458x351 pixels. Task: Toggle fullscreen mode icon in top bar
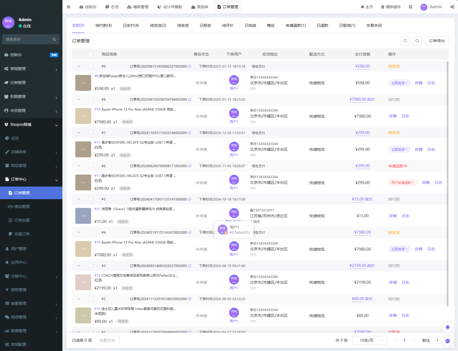click(410, 7)
